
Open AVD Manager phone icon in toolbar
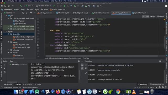click(x=86, y=6)
